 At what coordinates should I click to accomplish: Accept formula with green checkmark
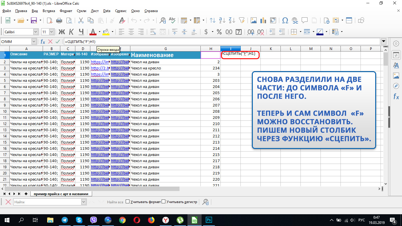[57, 42]
